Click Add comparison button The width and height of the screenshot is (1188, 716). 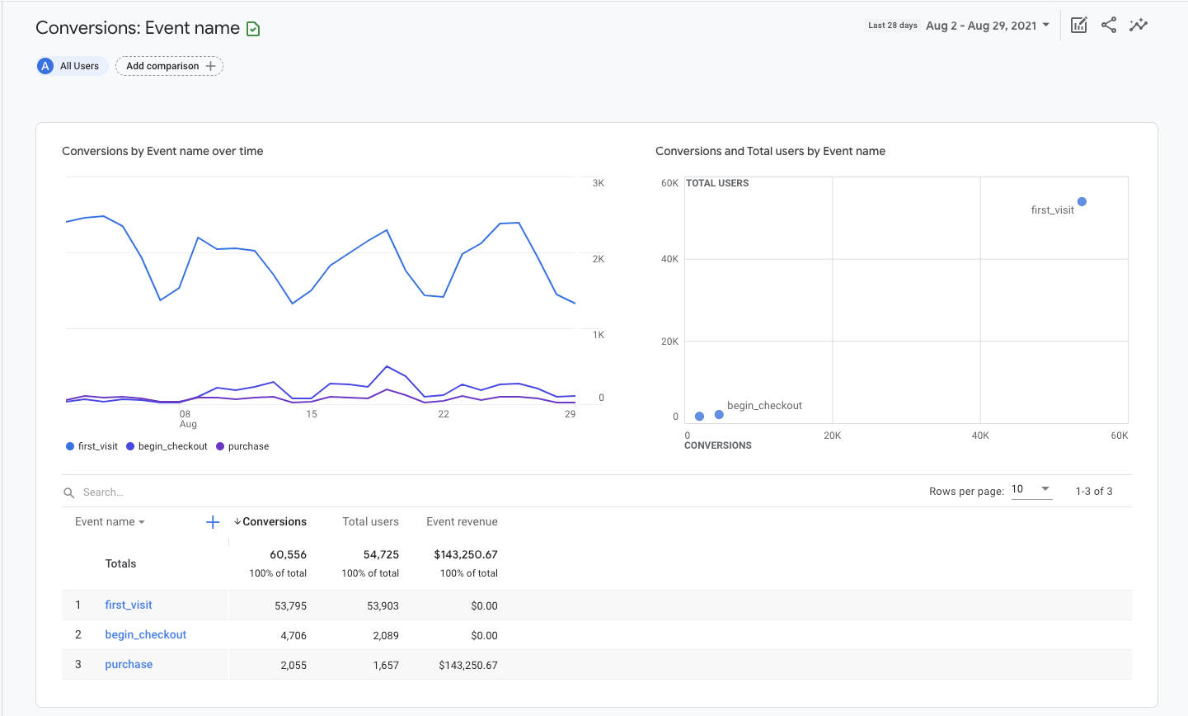click(x=169, y=66)
